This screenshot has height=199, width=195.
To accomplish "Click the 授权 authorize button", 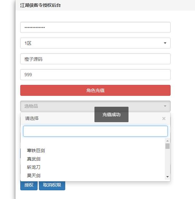I will 29,185.
